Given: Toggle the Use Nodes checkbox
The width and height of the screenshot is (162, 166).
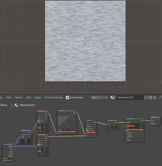Looking at the screenshot, I should [67, 98].
